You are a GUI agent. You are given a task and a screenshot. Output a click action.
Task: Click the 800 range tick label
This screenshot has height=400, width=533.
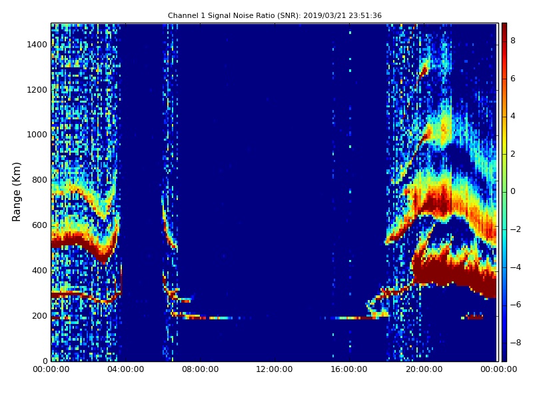tap(39, 180)
